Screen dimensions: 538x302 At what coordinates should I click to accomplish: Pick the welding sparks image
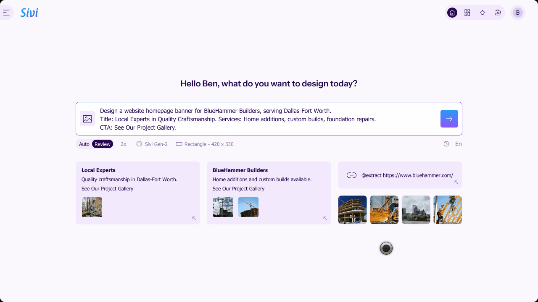pos(384,210)
